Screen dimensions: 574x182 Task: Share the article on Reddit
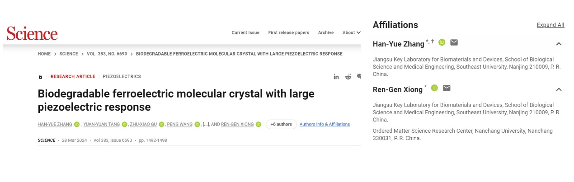(348, 77)
